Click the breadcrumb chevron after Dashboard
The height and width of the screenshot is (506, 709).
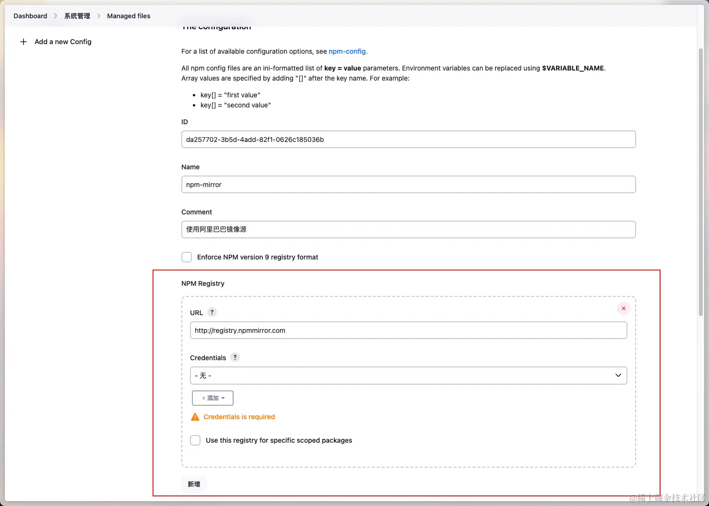56,16
